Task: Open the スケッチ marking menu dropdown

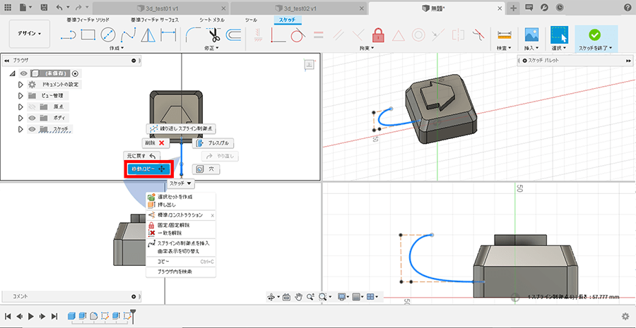Action: (x=181, y=183)
